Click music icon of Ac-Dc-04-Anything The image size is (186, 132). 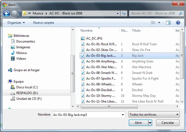pyautogui.click(x=83, y=61)
